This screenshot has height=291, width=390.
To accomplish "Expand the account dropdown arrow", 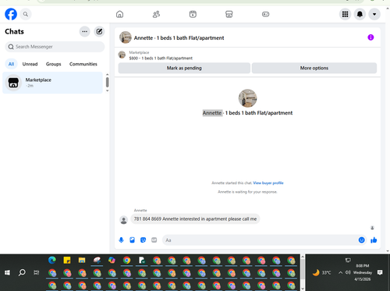I will (x=374, y=14).
